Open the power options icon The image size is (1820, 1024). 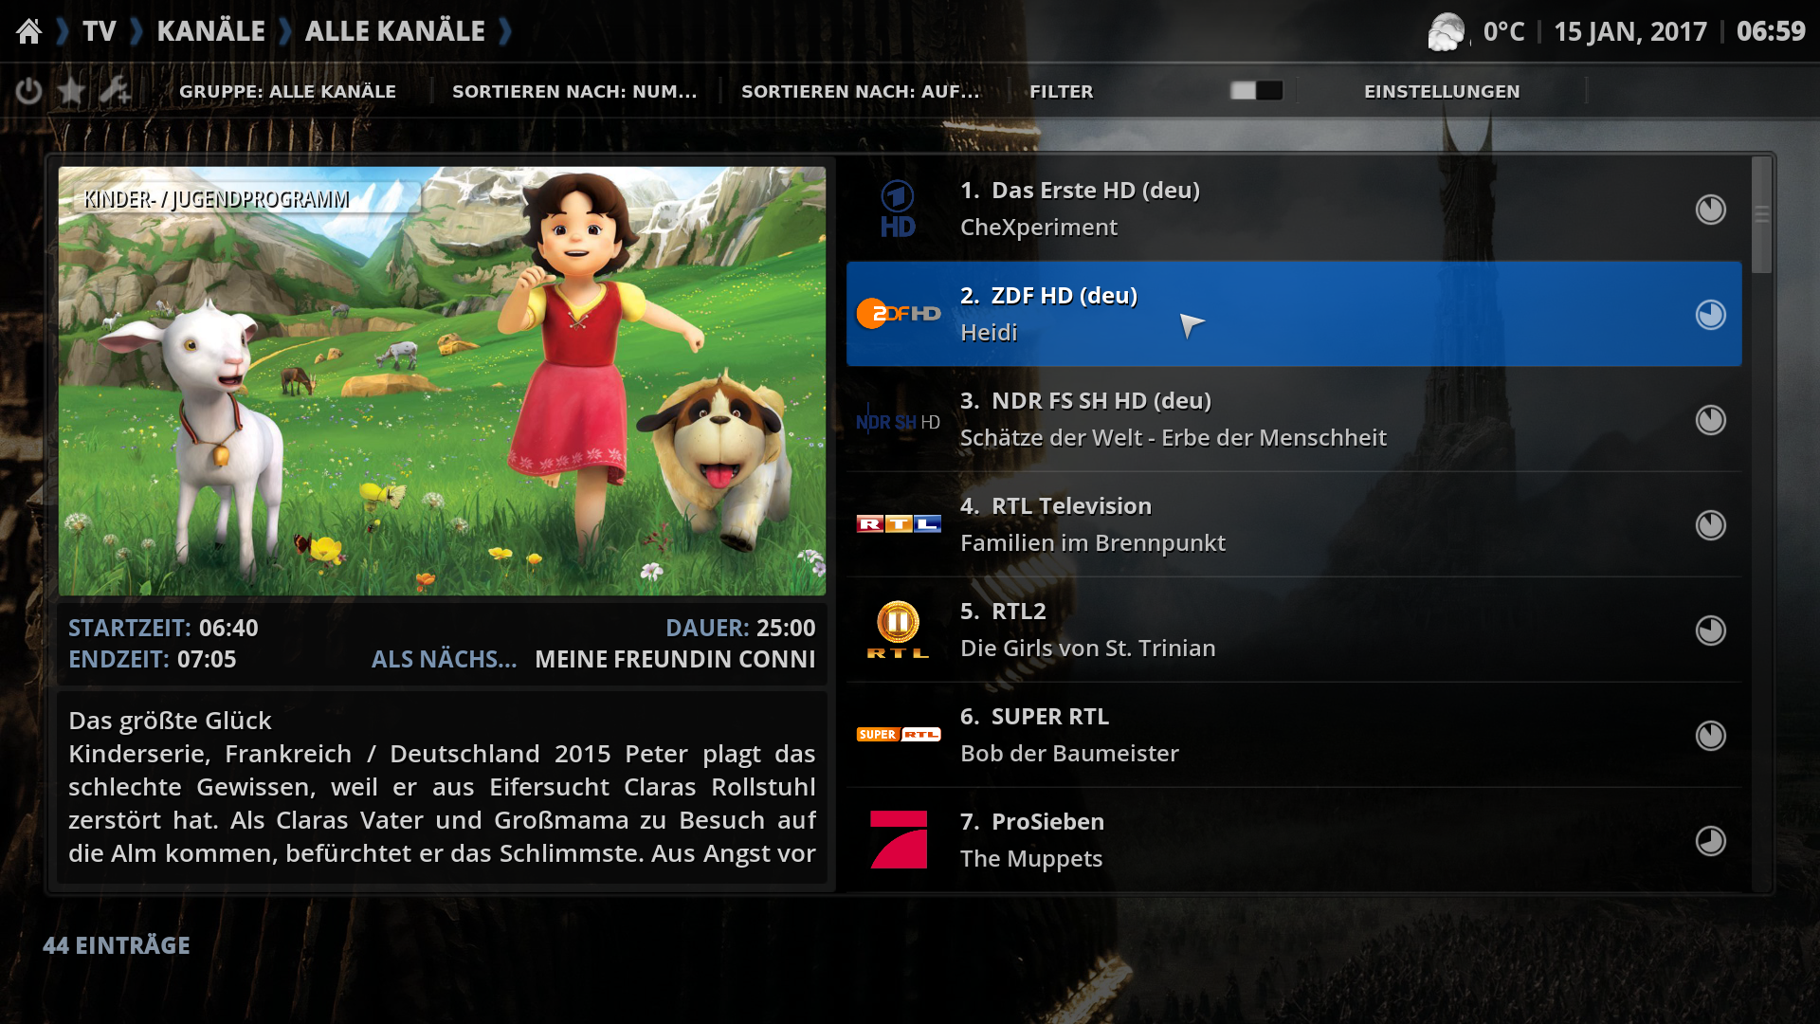(28, 91)
